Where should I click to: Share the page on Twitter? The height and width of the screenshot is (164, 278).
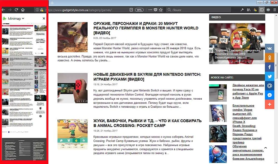269,76
